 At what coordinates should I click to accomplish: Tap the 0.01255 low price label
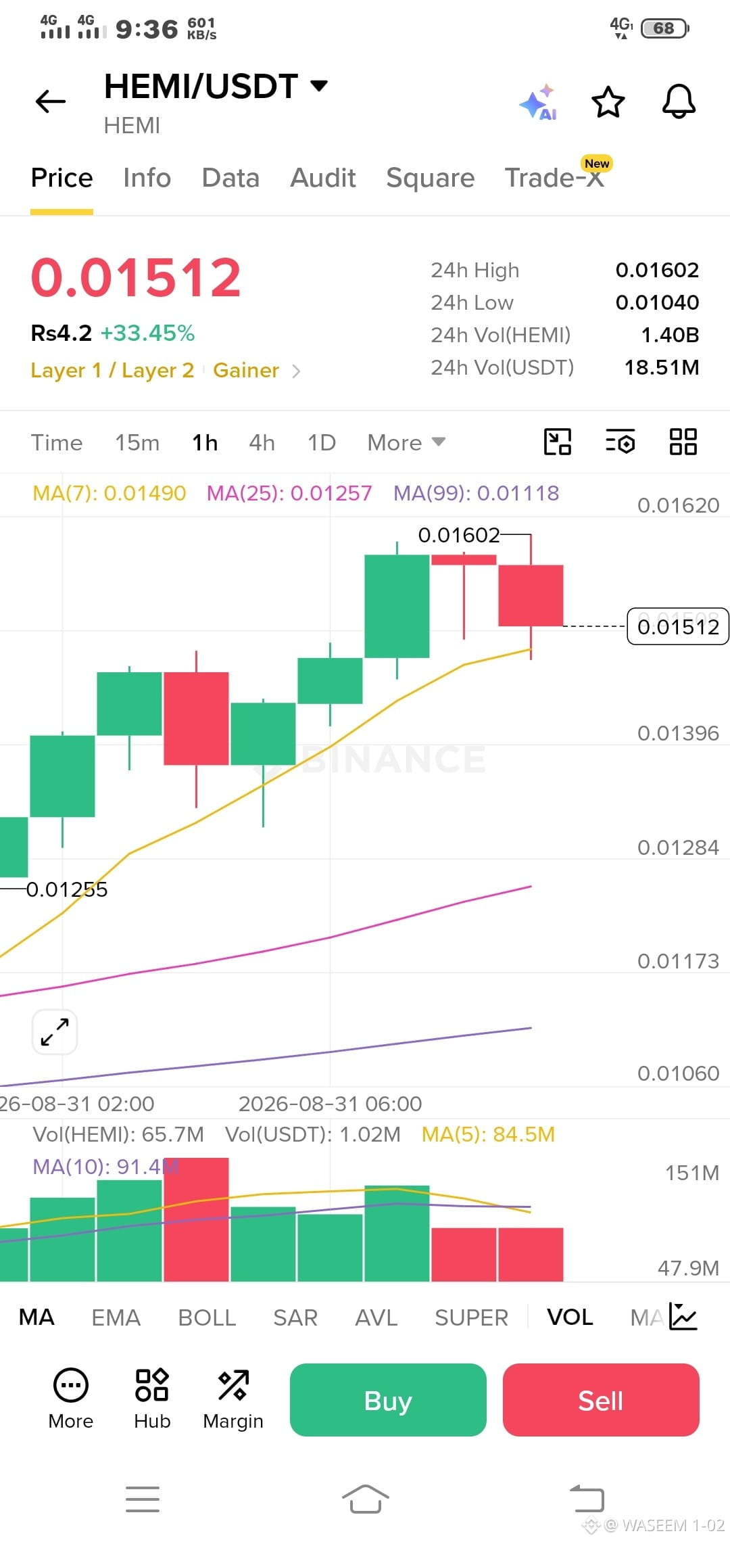[x=67, y=889]
